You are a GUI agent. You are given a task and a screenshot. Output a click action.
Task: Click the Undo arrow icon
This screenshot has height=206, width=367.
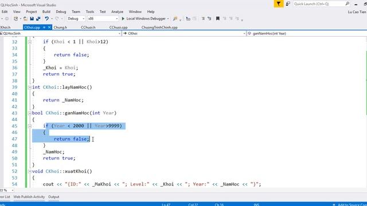46,19
